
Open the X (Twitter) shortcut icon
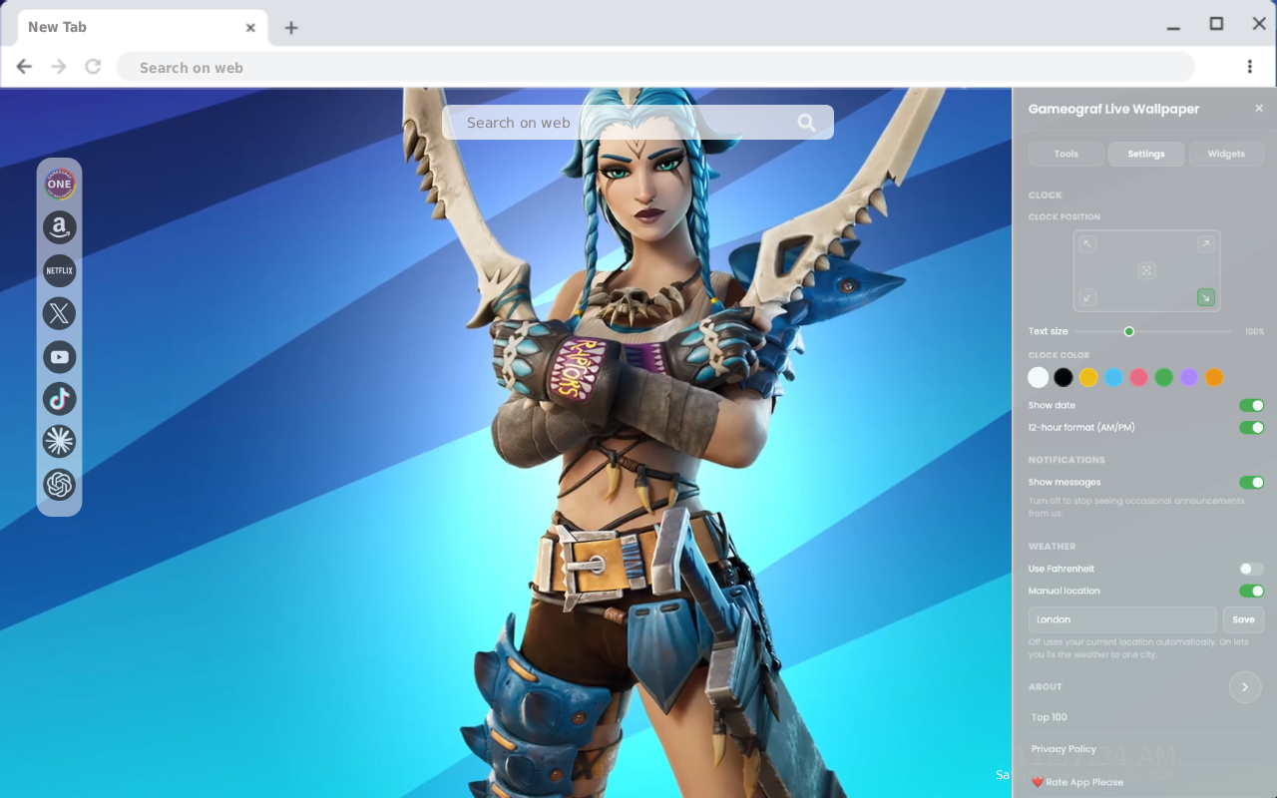[60, 313]
